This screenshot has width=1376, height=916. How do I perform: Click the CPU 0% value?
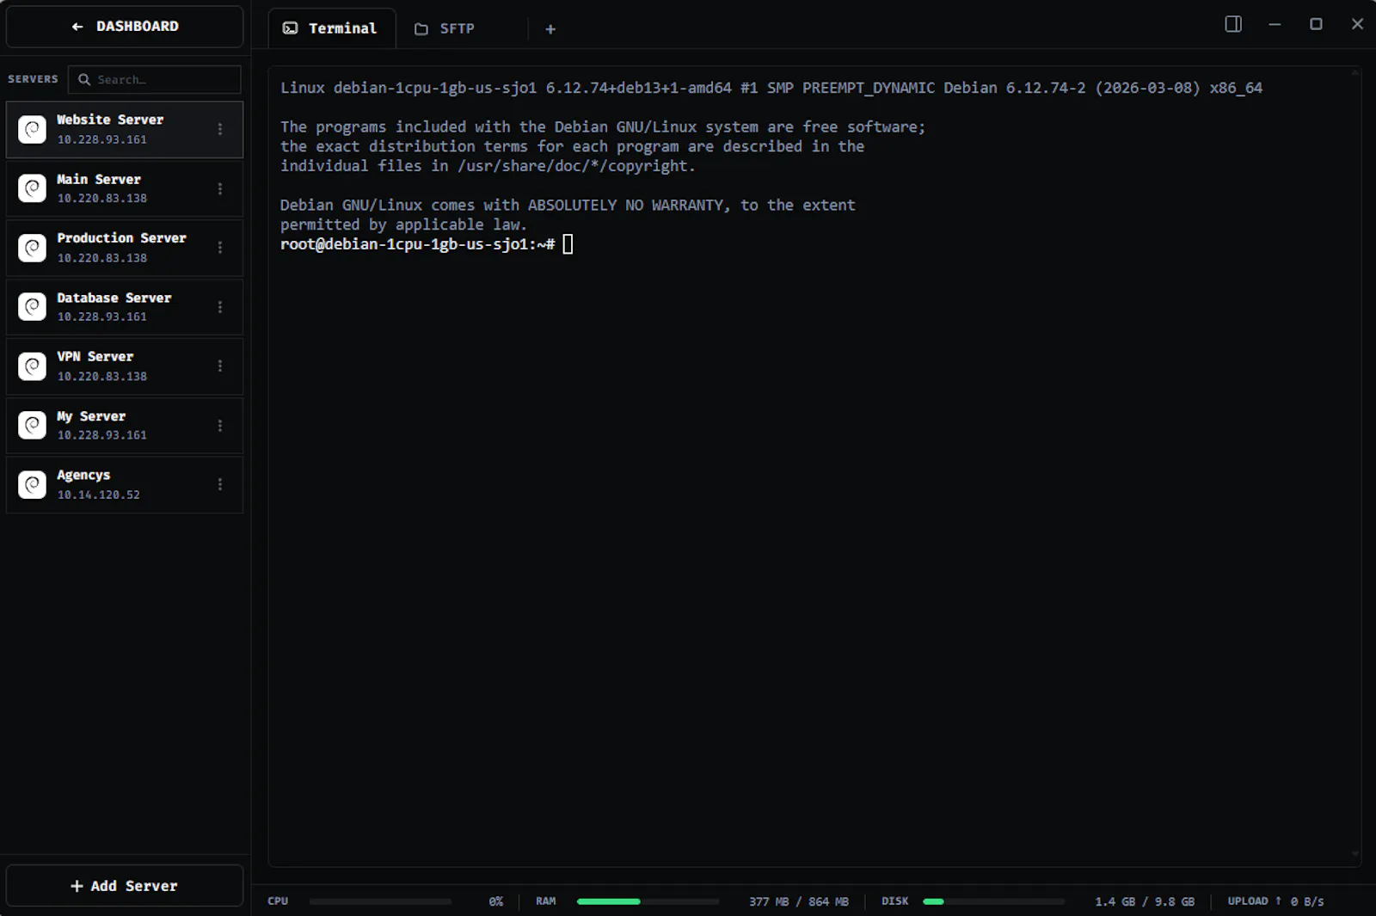click(x=496, y=901)
